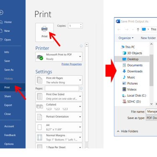Open the Microsoft Print to PDF printer dropdown
The width and height of the screenshot is (157, 157).
click(59, 57)
